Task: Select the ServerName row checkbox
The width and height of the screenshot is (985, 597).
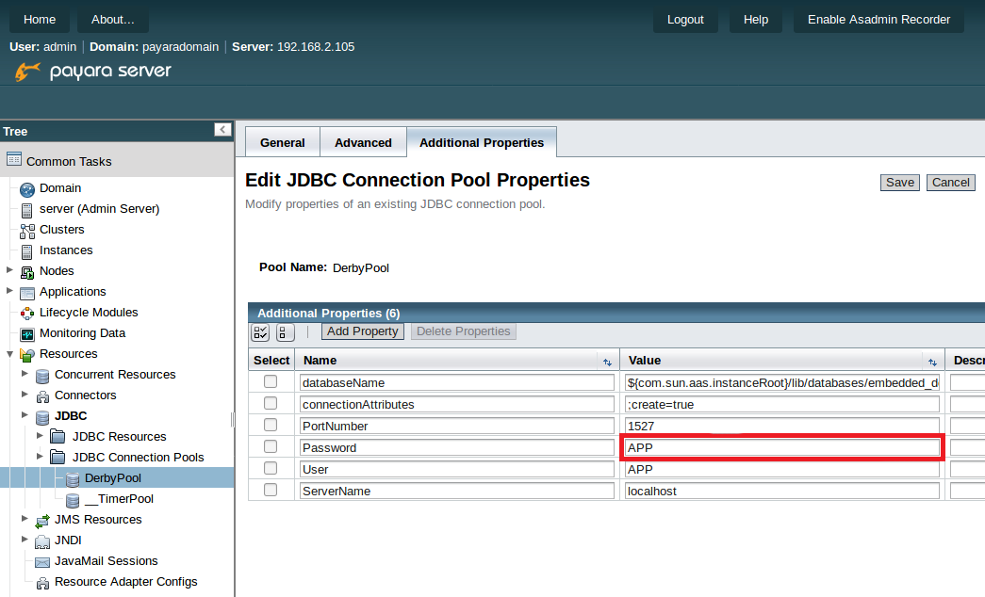Action: point(271,490)
